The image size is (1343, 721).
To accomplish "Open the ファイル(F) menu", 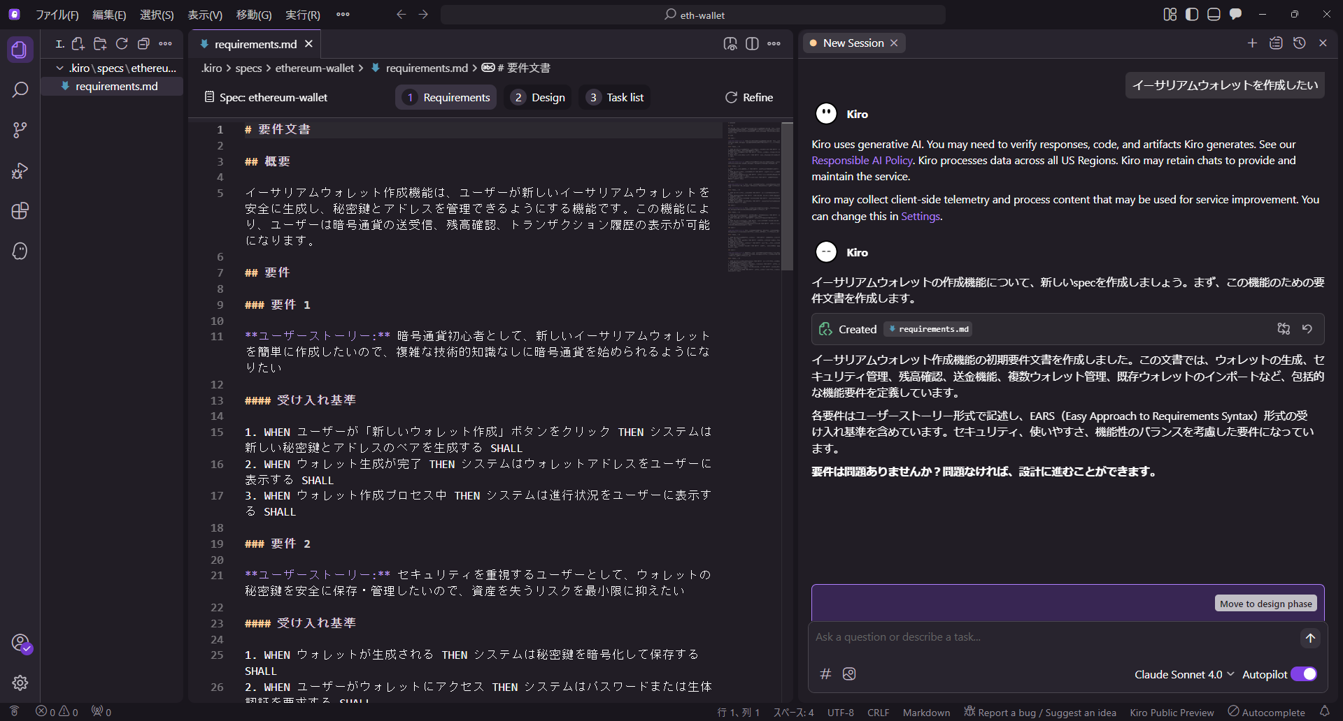I will pyautogui.click(x=57, y=15).
